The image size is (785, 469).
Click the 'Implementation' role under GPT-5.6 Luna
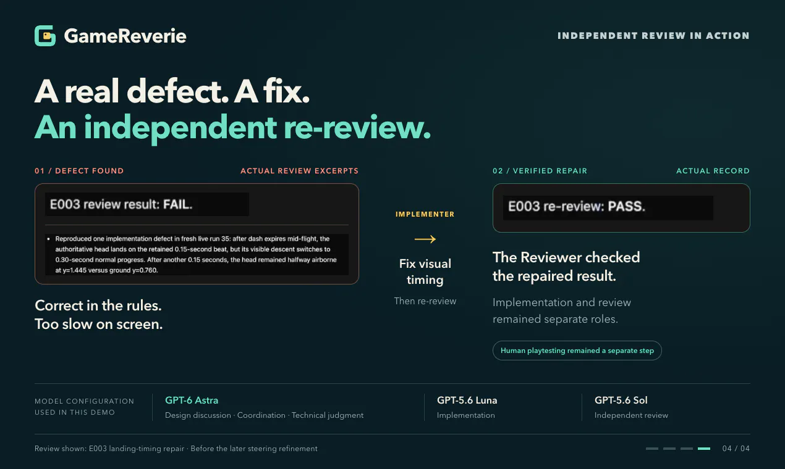[x=466, y=415]
